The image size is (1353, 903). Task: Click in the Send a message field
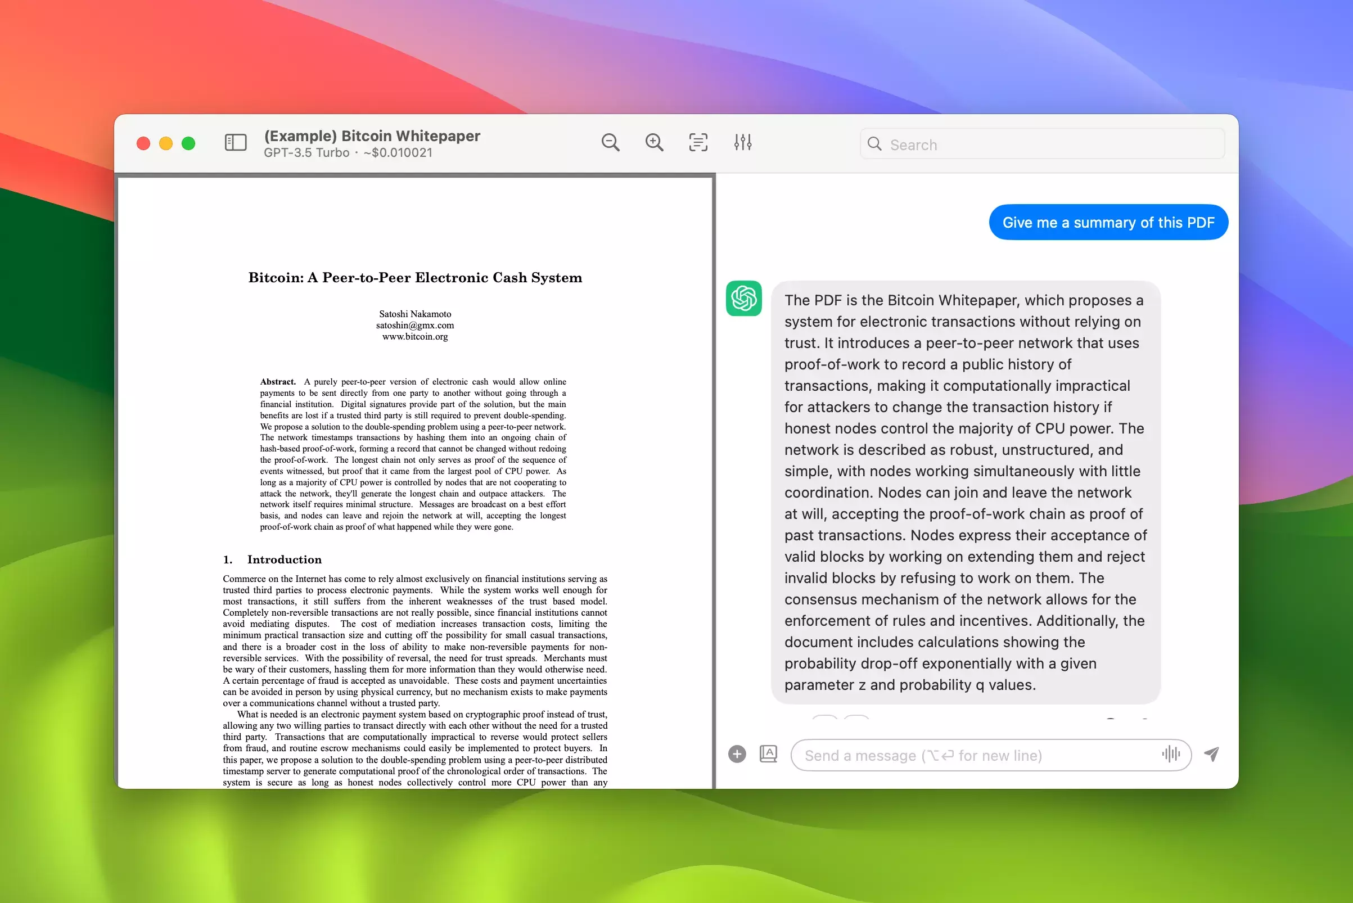click(979, 755)
